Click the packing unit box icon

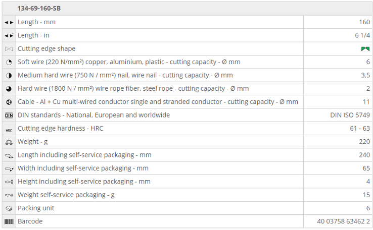9,208
